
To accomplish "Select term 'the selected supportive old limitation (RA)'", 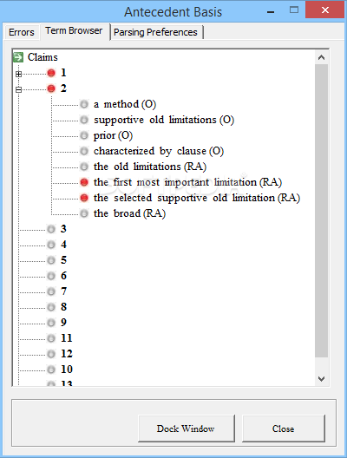I will click(197, 198).
